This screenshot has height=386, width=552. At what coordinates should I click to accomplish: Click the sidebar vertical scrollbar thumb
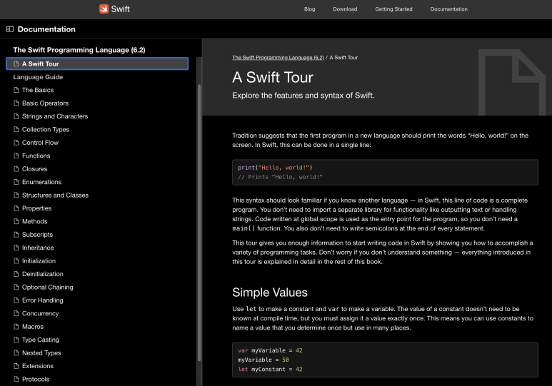199,223
